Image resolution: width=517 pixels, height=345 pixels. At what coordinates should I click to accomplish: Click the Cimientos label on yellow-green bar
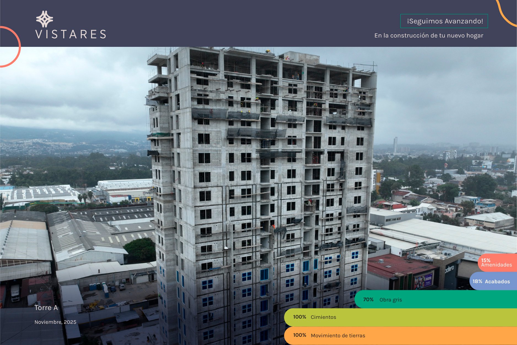[323, 317]
